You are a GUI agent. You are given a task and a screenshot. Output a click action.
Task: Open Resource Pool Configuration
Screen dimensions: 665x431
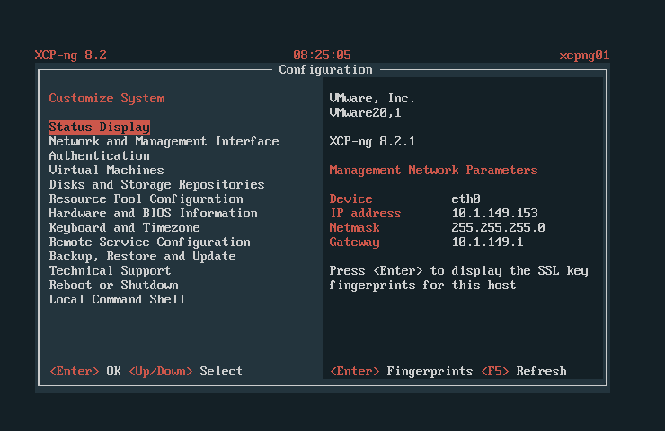[x=146, y=199]
